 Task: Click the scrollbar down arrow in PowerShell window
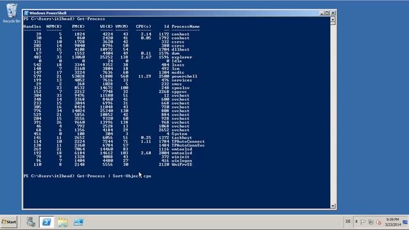[x=333, y=206]
